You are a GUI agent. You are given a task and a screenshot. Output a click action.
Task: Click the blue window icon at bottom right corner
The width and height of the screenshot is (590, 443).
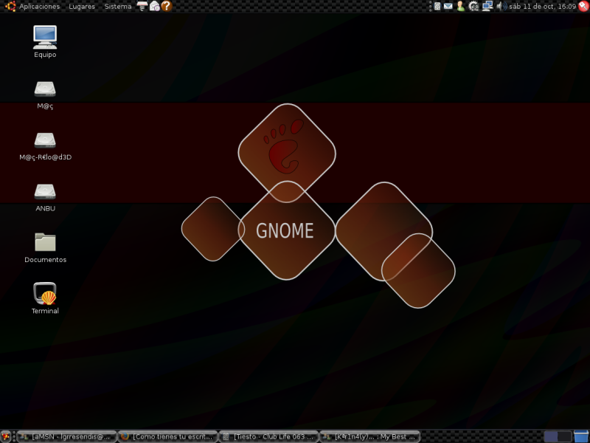[x=581, y=436]
